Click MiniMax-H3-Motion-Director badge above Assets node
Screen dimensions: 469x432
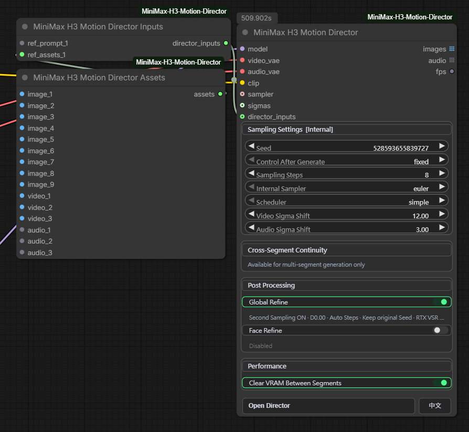point(178,62)
